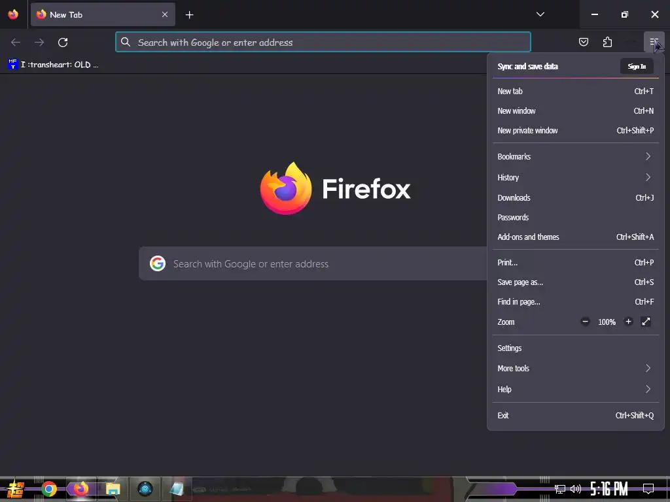Select Print... menu item

tap(576, 263)
